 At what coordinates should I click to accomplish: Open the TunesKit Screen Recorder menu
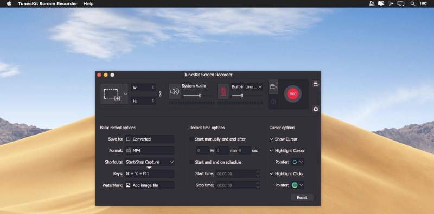click(48, 4)
